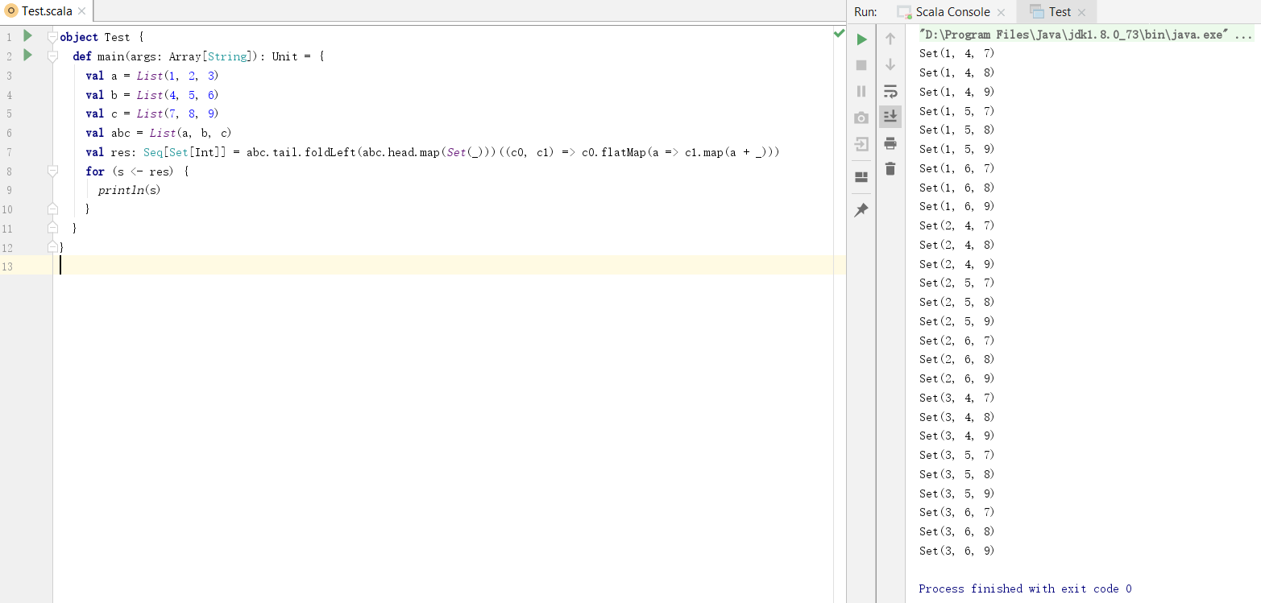This screenshot has height=603, width=1261.
Task: Select console output line Set(1, 5, 8)
Action: pyautogui.click(x=956, y=130)
